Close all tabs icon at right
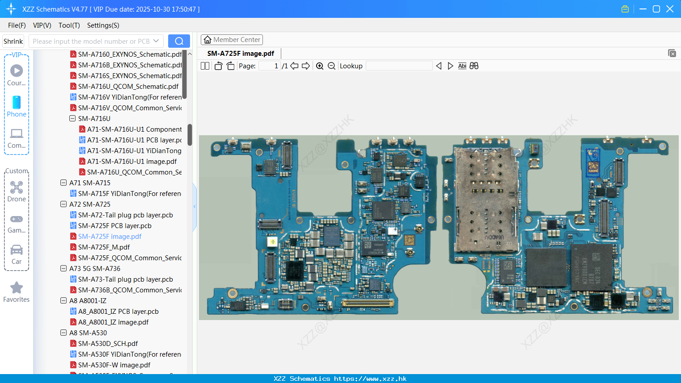Image resolution: width=681 pixels, height=383 pixels. (x=672, y=53)
